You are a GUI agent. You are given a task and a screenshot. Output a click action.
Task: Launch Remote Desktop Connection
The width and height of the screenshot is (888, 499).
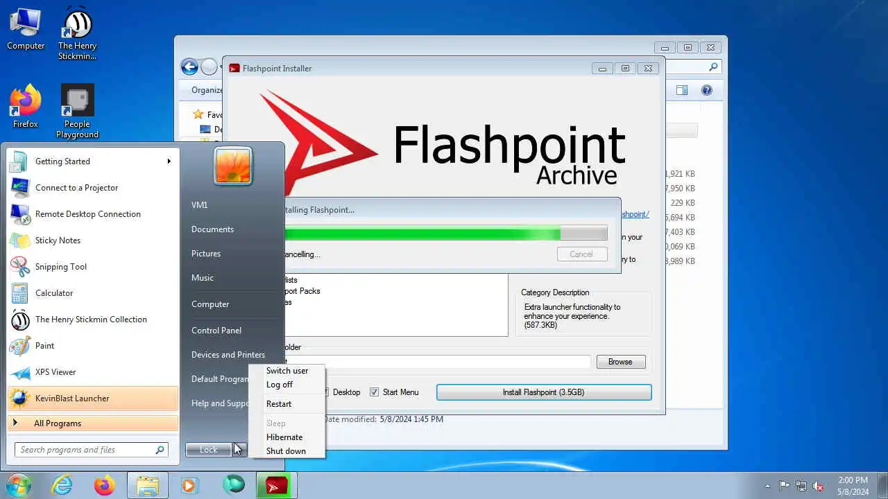pos(92,214)
